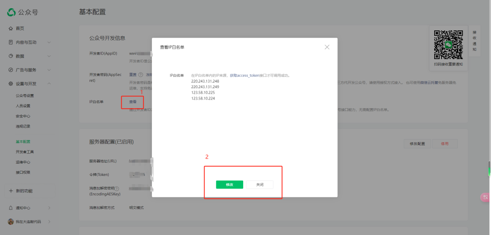
Task: Click the 服务器配置(已启用) heading
Action: 111,142
